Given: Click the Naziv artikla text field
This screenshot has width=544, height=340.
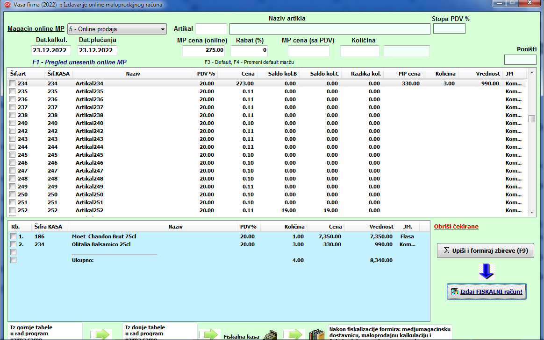Looking at the screenshot, I should 330,29.
